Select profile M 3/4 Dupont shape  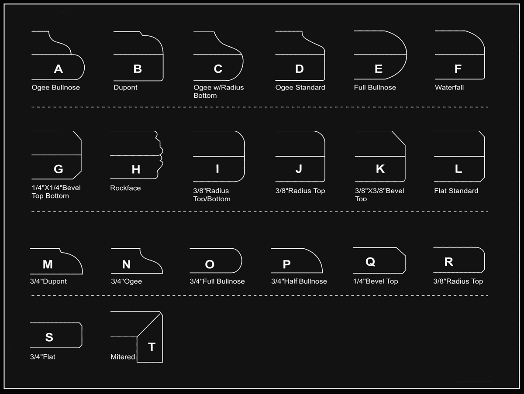pyautogui.click(x=56, y=261)
